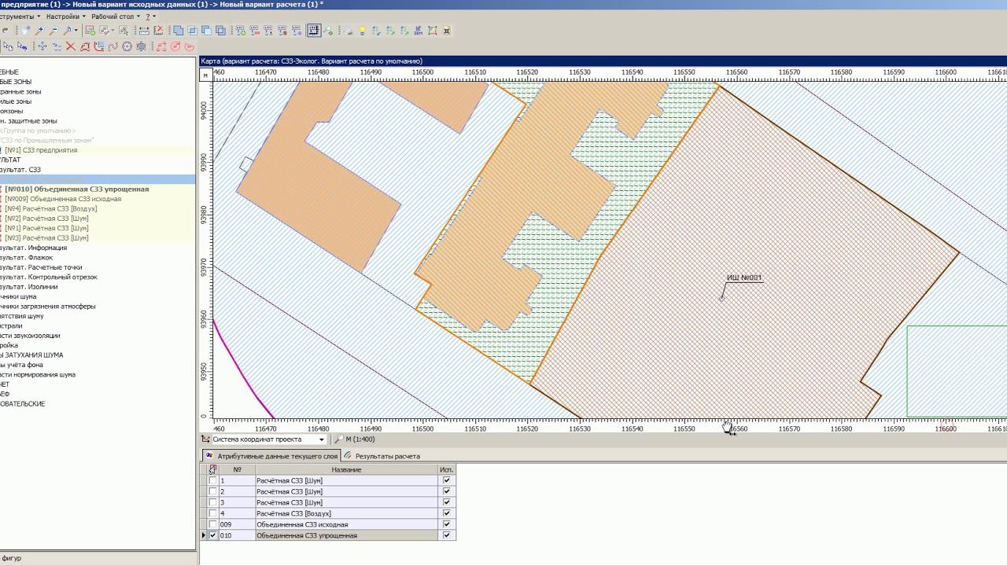Select [№009] Объединенная СЗЗ исходная layer
Viewport: 1007px width, 566px height.
pyautogui.click(x=63, y=199)
